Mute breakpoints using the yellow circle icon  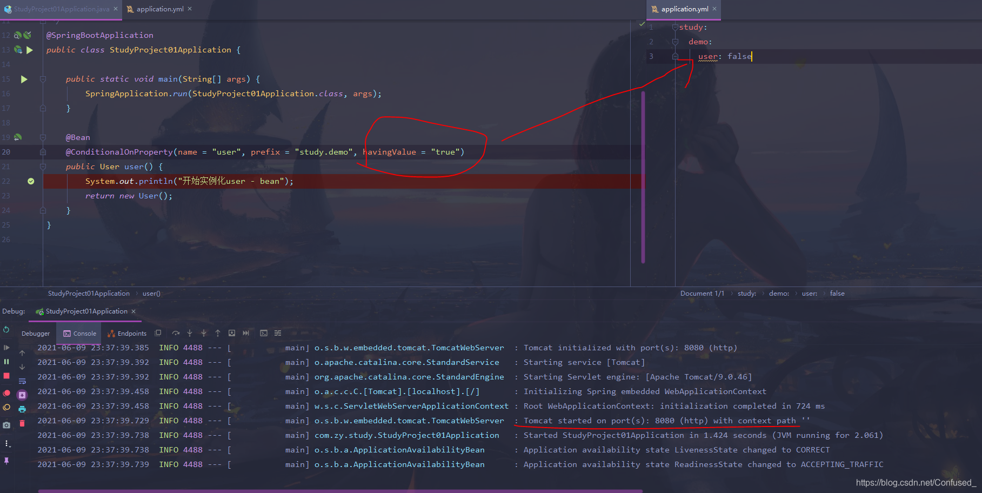(6, 407)
